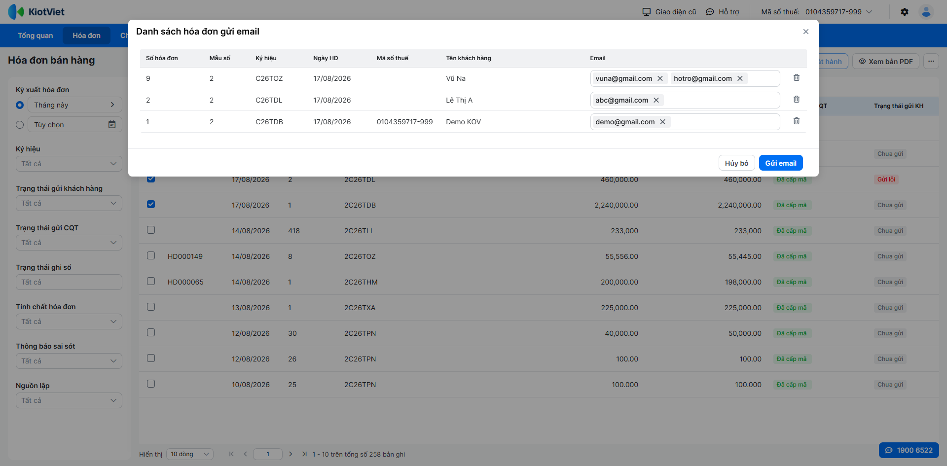Uncheck invoice row 2C26TDB checkbox
This screenshot has width=947, height=466.
[x=151, y=204]
